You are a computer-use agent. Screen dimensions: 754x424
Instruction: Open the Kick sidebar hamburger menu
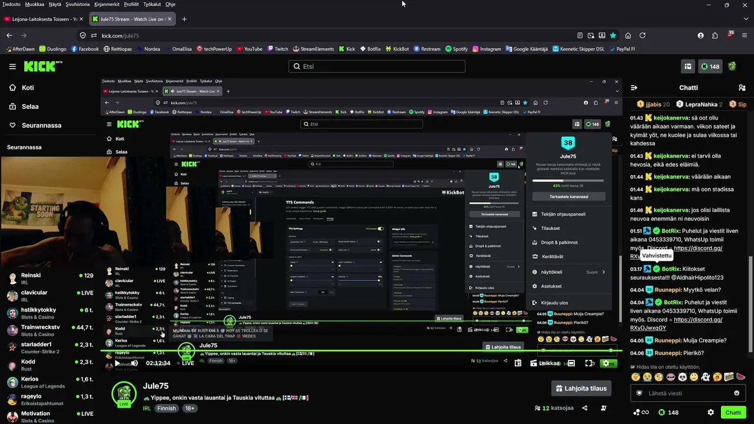pyautogui.click(x=12, y=67)
